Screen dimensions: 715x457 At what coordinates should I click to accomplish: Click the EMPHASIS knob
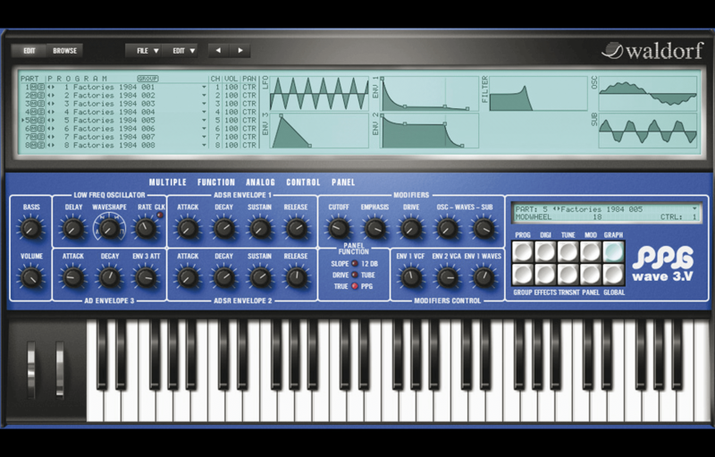pos(374,228)
